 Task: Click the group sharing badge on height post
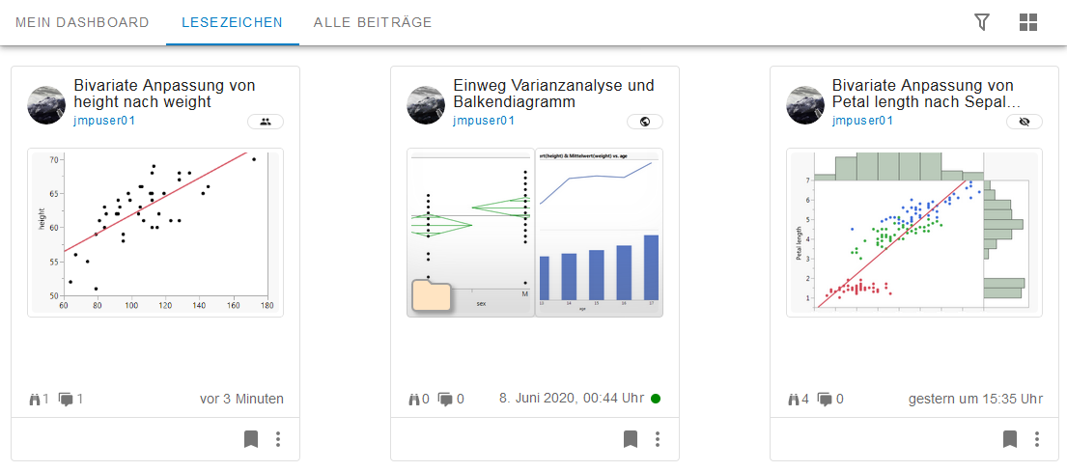[266, 122]
